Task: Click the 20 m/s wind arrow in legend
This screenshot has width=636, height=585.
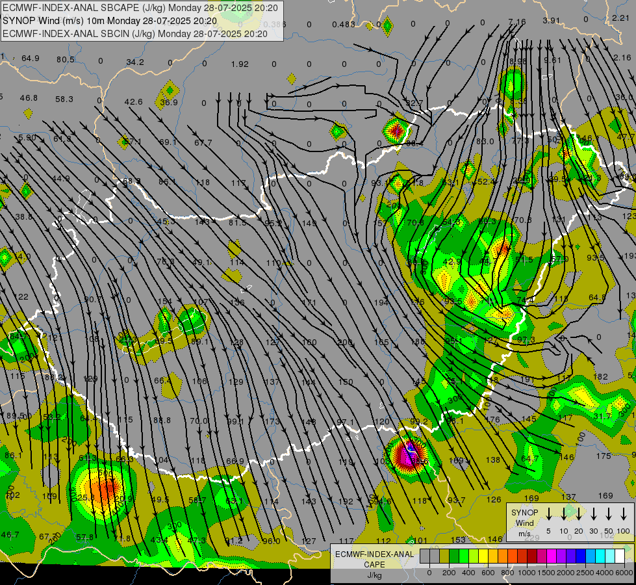Action: (578, 514)
